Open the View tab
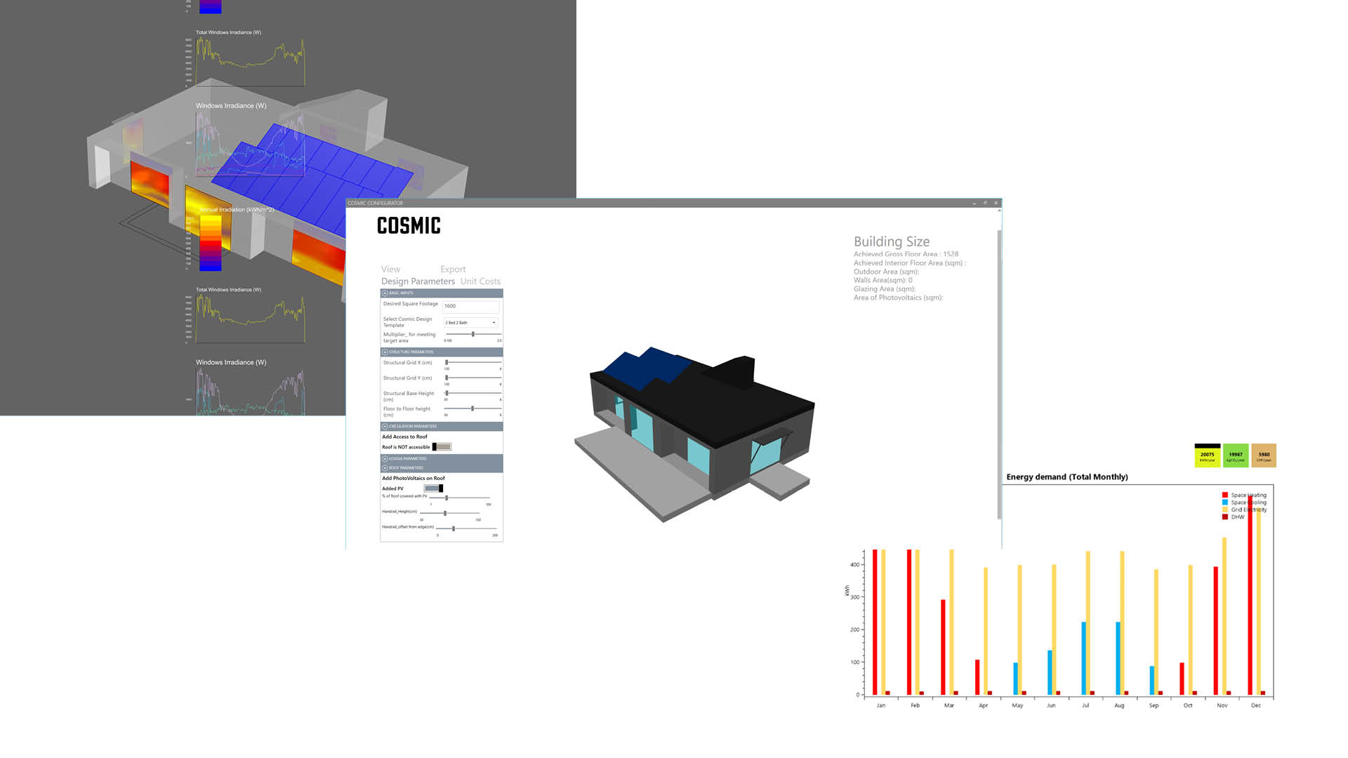1348x758 pixels. point(390,270)
